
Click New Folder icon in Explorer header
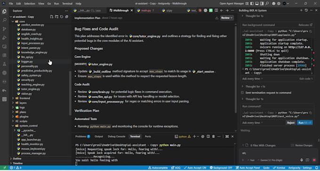pos(56,17)
